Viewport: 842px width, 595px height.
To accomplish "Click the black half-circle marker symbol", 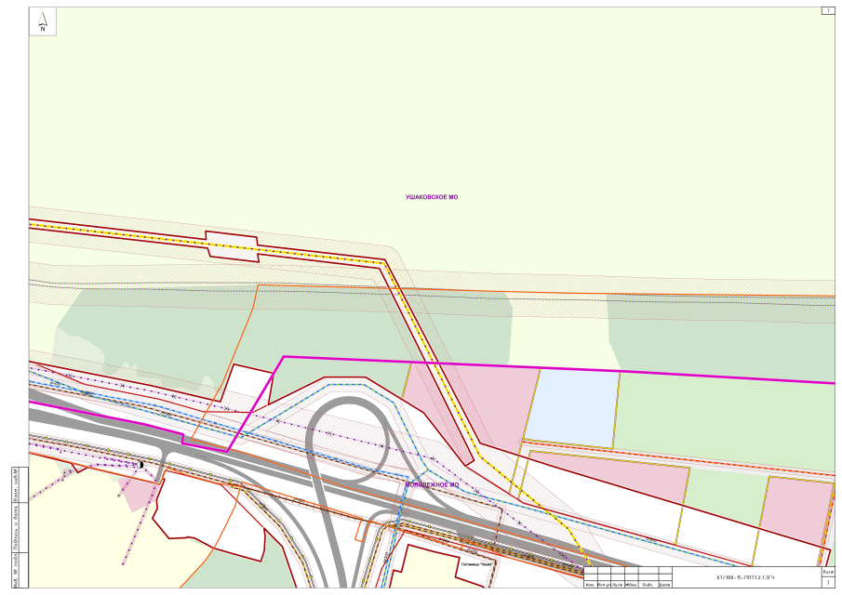I will [x=140, y=463].
